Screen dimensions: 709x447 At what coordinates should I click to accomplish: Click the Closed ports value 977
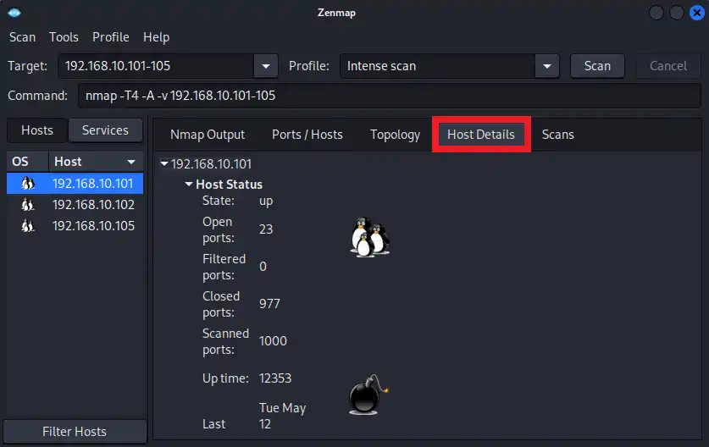pos(269,304)
